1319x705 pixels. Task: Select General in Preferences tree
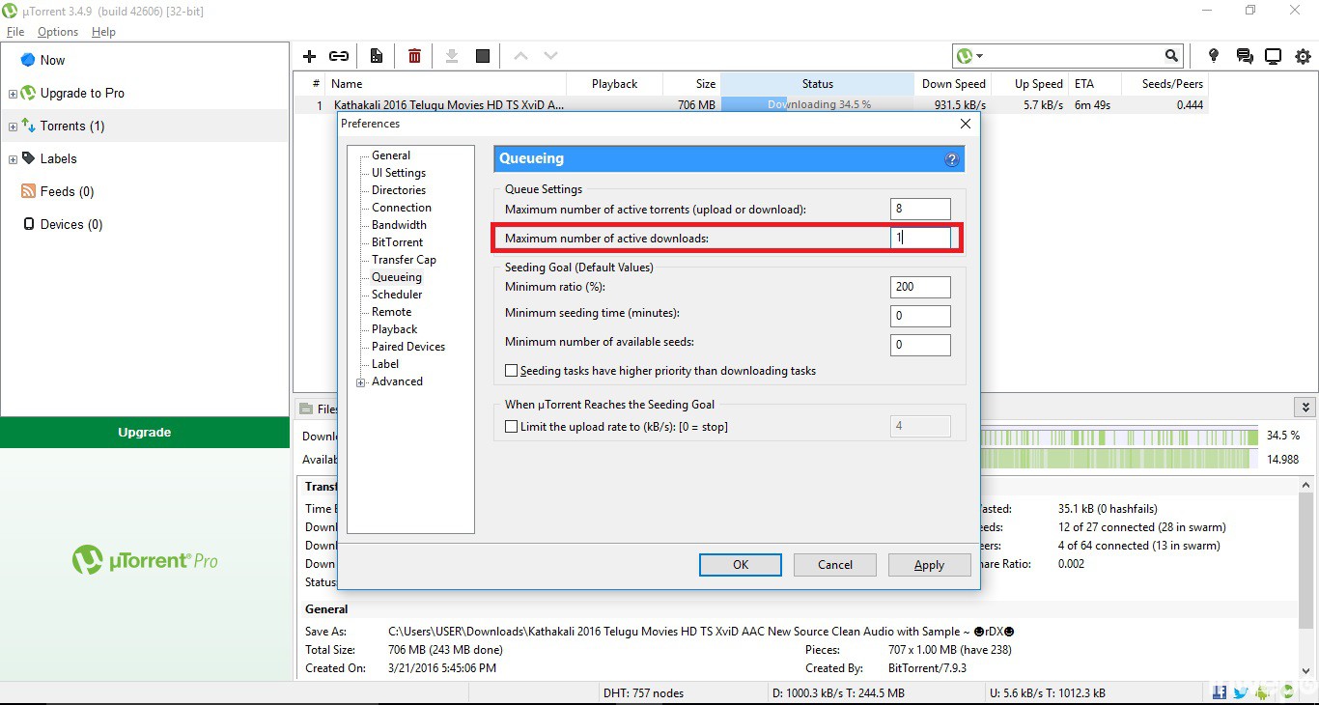coord(391,155)
